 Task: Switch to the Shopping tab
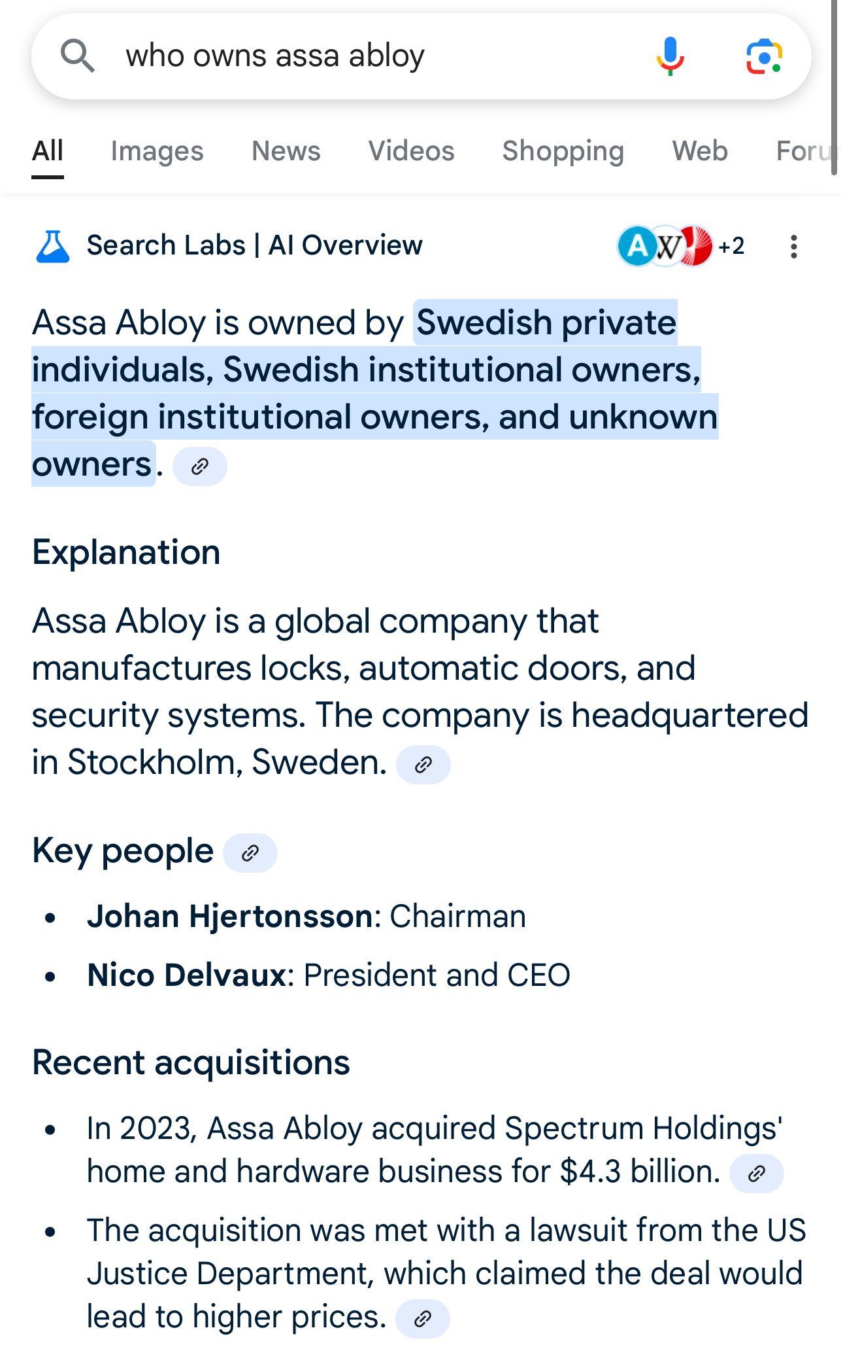click(x=563, y=150)
